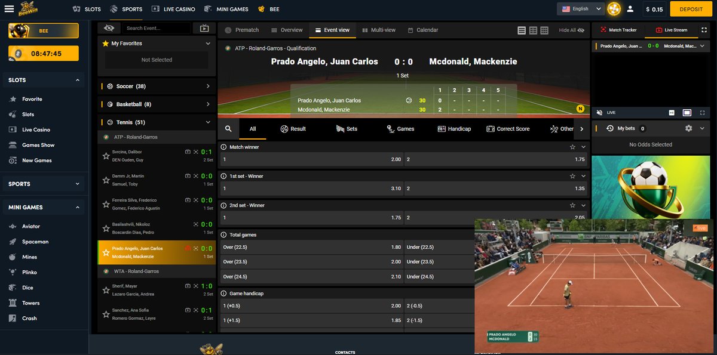Click the video play icon beside Search Event
Viewport: 717px width, 355px height.
204,28
